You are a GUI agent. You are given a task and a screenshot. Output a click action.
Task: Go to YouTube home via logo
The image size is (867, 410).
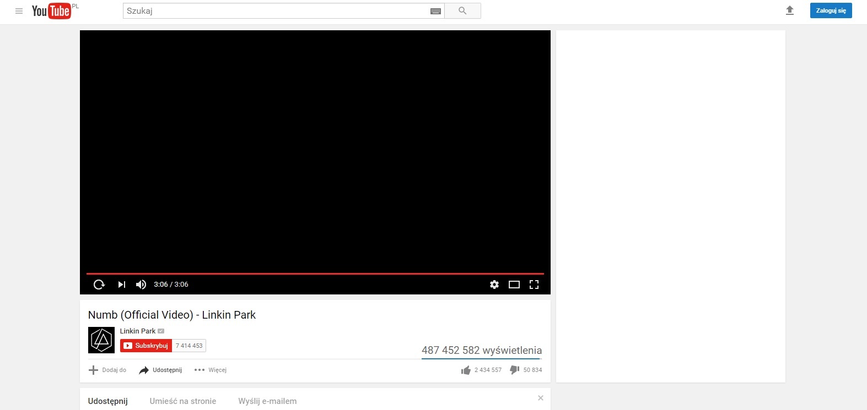pyautogui.click(x=51, y=11)
